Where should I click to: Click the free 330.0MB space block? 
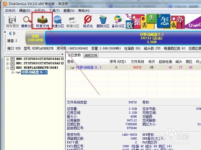pyautogui.click(x=35, y=38)
